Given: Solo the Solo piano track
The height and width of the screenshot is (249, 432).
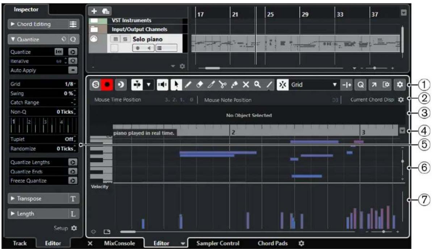Looking at the screenshot, I should 125,39.
